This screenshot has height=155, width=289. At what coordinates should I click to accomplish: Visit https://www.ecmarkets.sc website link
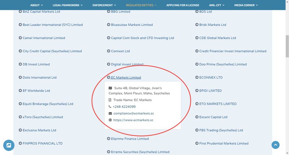point(133,120)
